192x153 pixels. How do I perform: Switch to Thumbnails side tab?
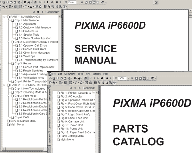pyautogui.click(x=50, y=110)
